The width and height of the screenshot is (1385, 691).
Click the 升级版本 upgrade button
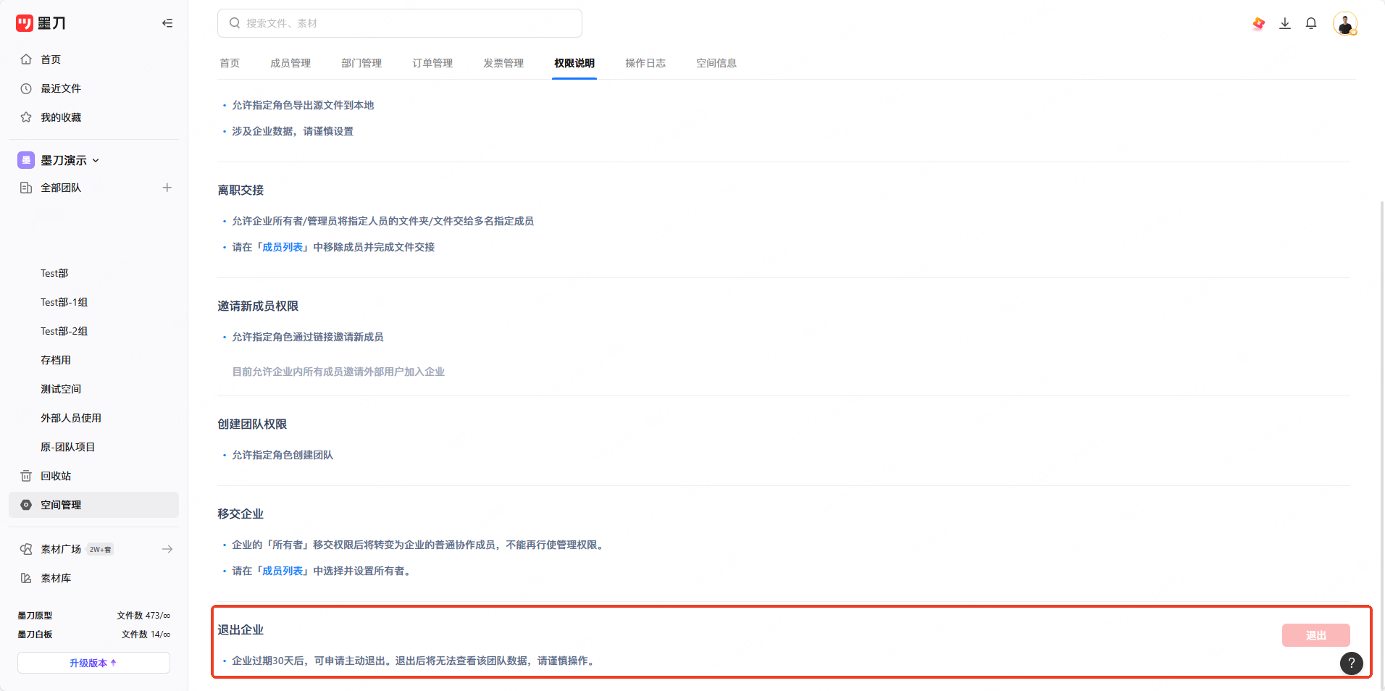[93, 663]
